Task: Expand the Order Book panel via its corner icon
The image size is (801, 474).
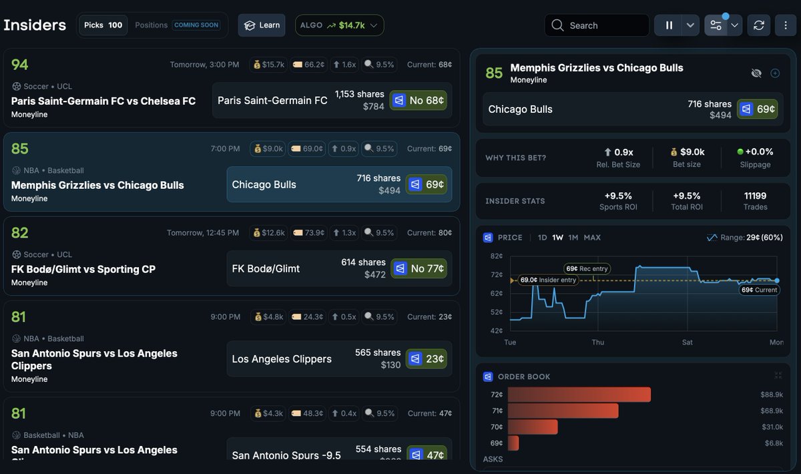Action: click(x=779, y=376)
